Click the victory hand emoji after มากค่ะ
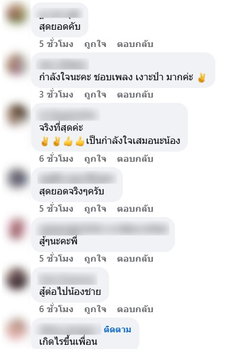 (202, 78)
